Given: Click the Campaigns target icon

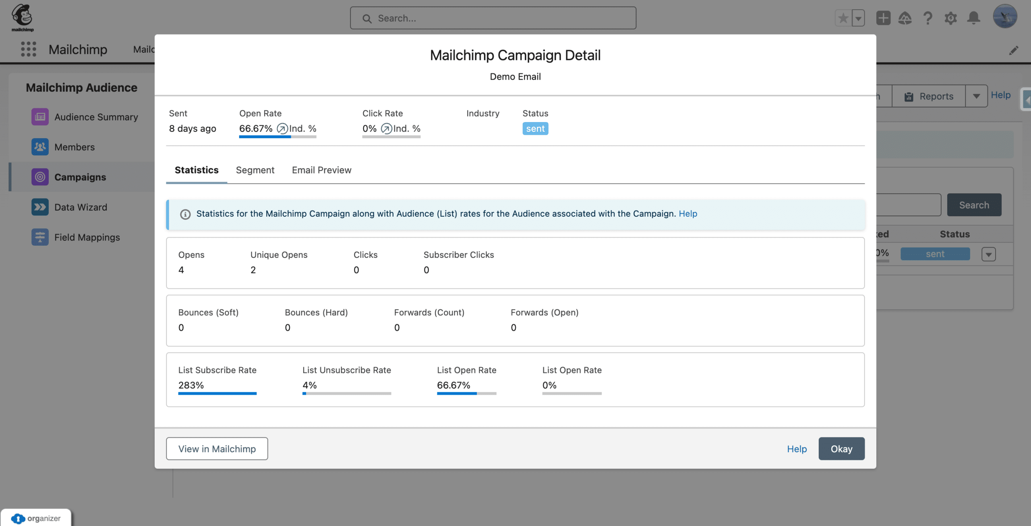Looking at the screenshot, I should [x=40, y=177].
